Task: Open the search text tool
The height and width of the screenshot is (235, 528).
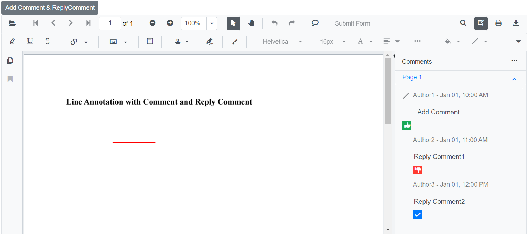Action: pos(463,23)
